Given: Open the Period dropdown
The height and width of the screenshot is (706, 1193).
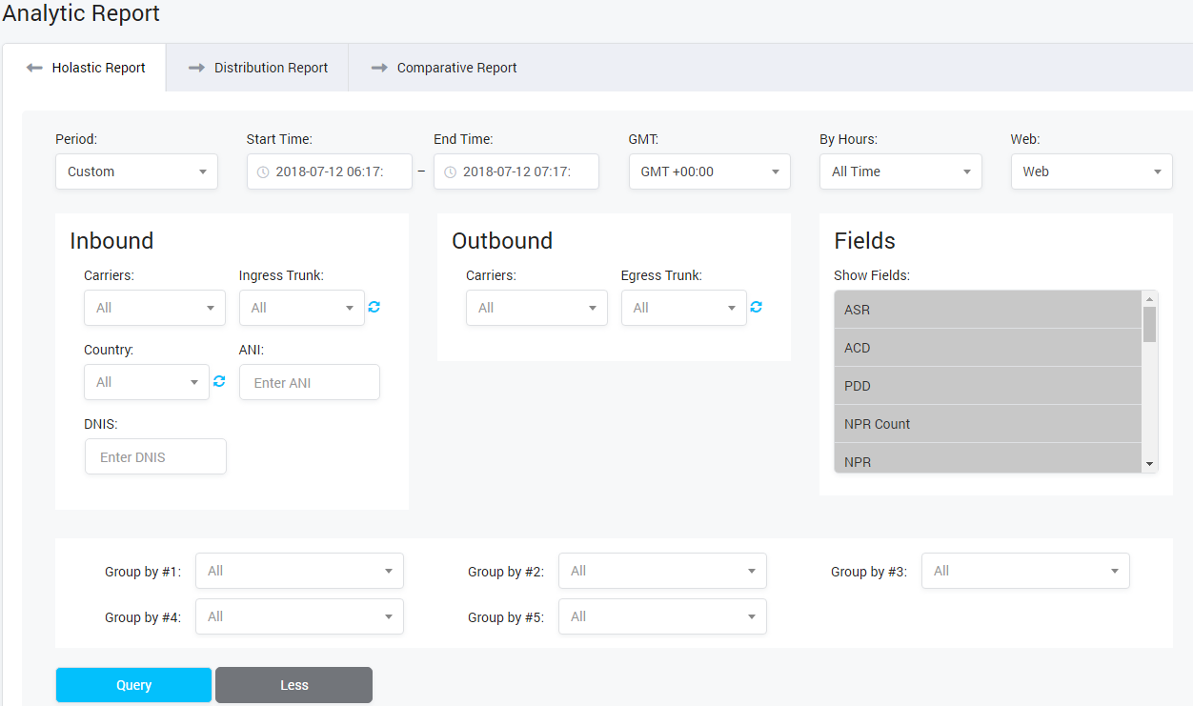Looking at the screenshot, I should coord(136,171).
